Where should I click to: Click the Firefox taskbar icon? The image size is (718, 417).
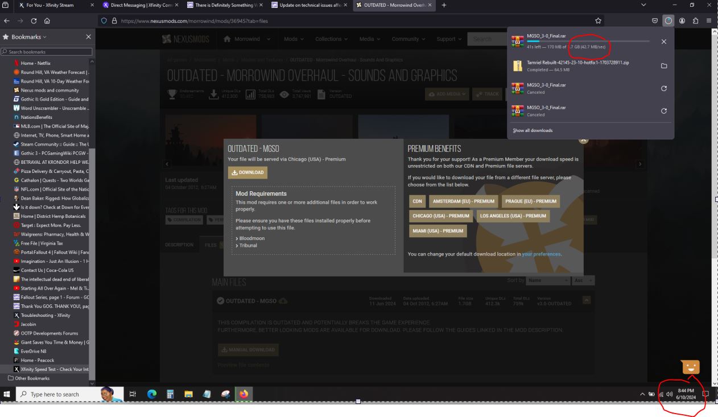tap(244, 394)
